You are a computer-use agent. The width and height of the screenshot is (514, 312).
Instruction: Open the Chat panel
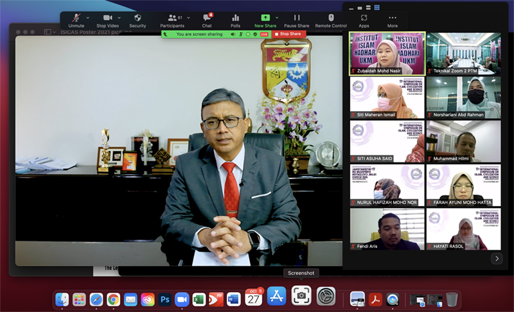tap(207, 18)
